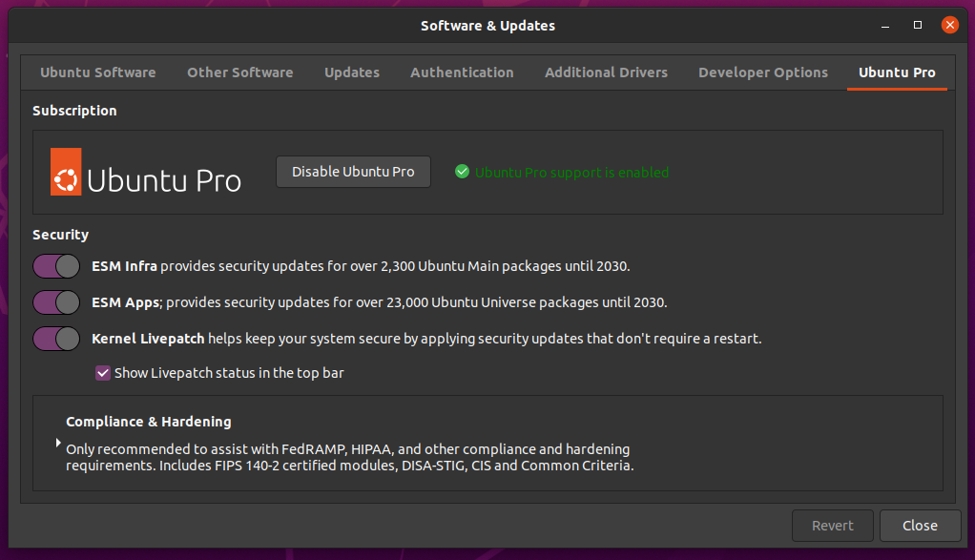Screen dimensions: 975x560
Task: Select the Authentication tab
Action: pyautogui.click(x=462, y=73)
